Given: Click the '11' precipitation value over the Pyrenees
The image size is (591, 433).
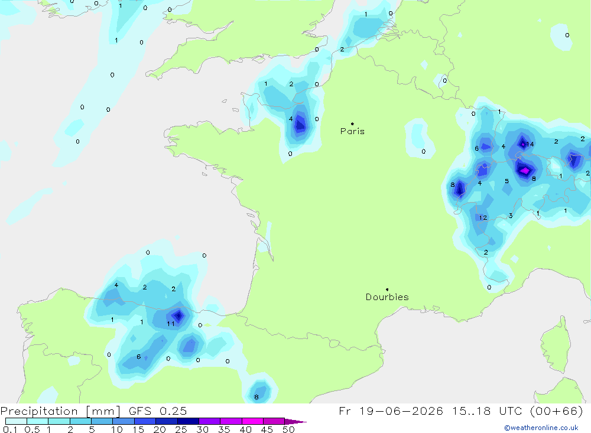Looking at the screenshot, I should click(x=171, y=324).
